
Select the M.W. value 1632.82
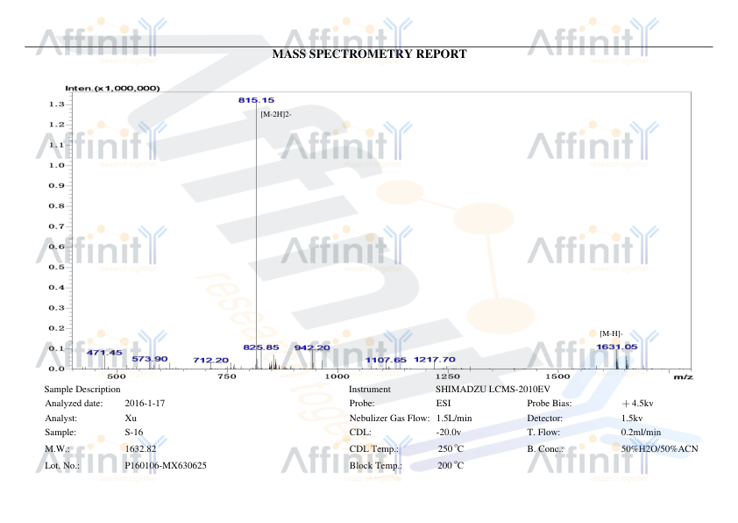(x=140, y=448)
